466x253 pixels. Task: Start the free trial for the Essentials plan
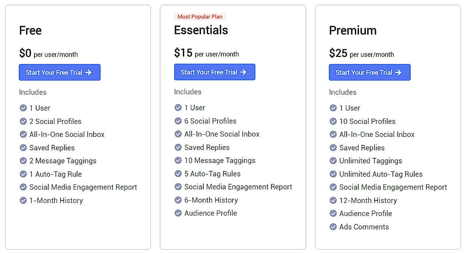[x=214, y=72]
